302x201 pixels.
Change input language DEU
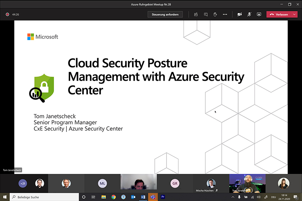click(x=273, y=197)
